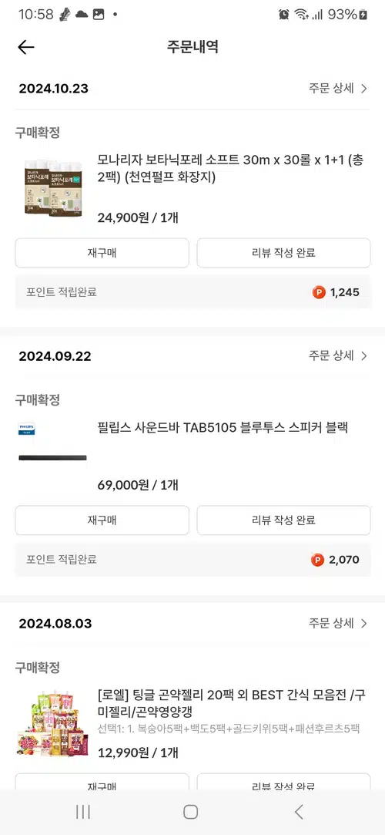Repurchase the Philips soundbar via 재구매
The height and width of the screenshot is (835, 385).
click(x=102, y=520)
